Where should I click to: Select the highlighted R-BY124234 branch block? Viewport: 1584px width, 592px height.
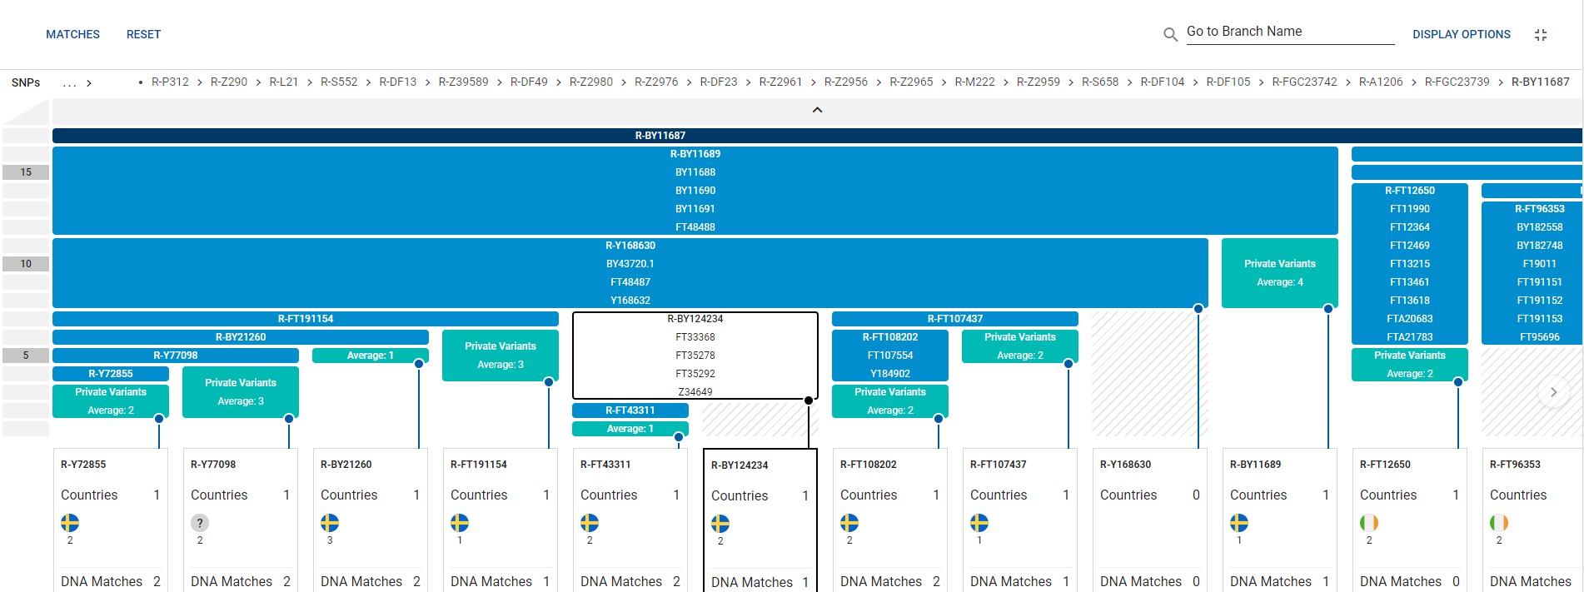point(695,356)
